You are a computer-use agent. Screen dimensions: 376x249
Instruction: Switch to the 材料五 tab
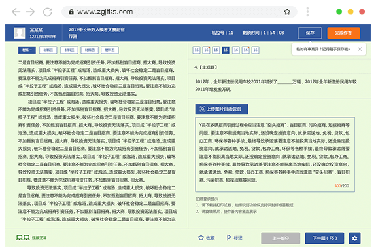pyautogui.click(x=110, y=50)
